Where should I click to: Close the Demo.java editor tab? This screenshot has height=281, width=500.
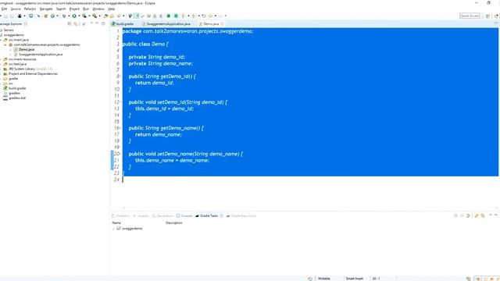click(222, 24)
